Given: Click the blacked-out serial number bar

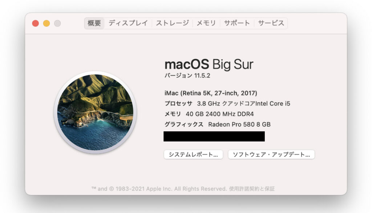Looking at the screenshot, I should click(214, 136).
